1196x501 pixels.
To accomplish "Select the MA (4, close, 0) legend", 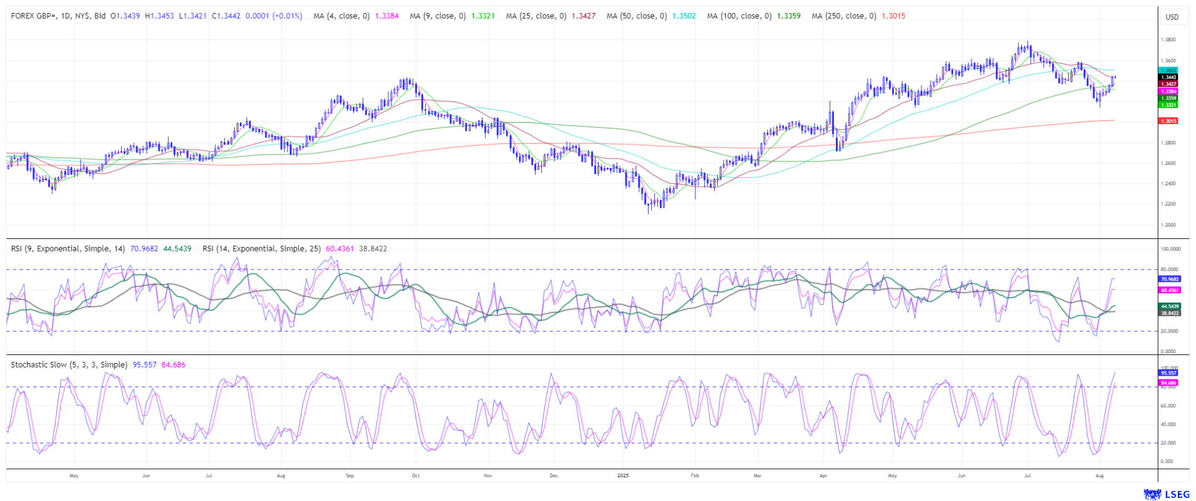I will [x=341, y=16].
